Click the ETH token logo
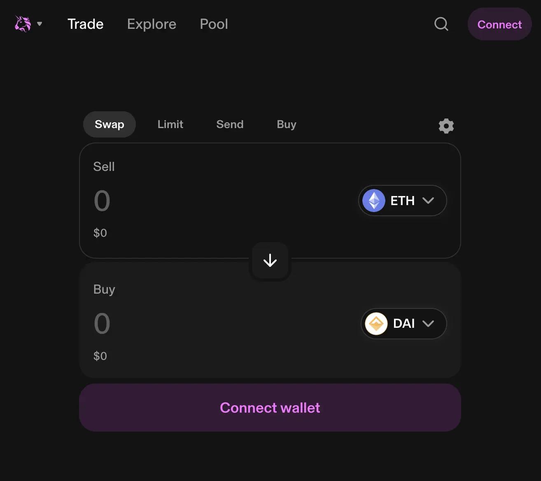541x481 pixels. point(374,201)
